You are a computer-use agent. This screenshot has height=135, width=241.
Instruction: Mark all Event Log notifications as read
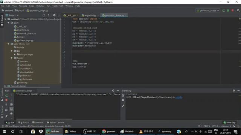click(123, 96)
